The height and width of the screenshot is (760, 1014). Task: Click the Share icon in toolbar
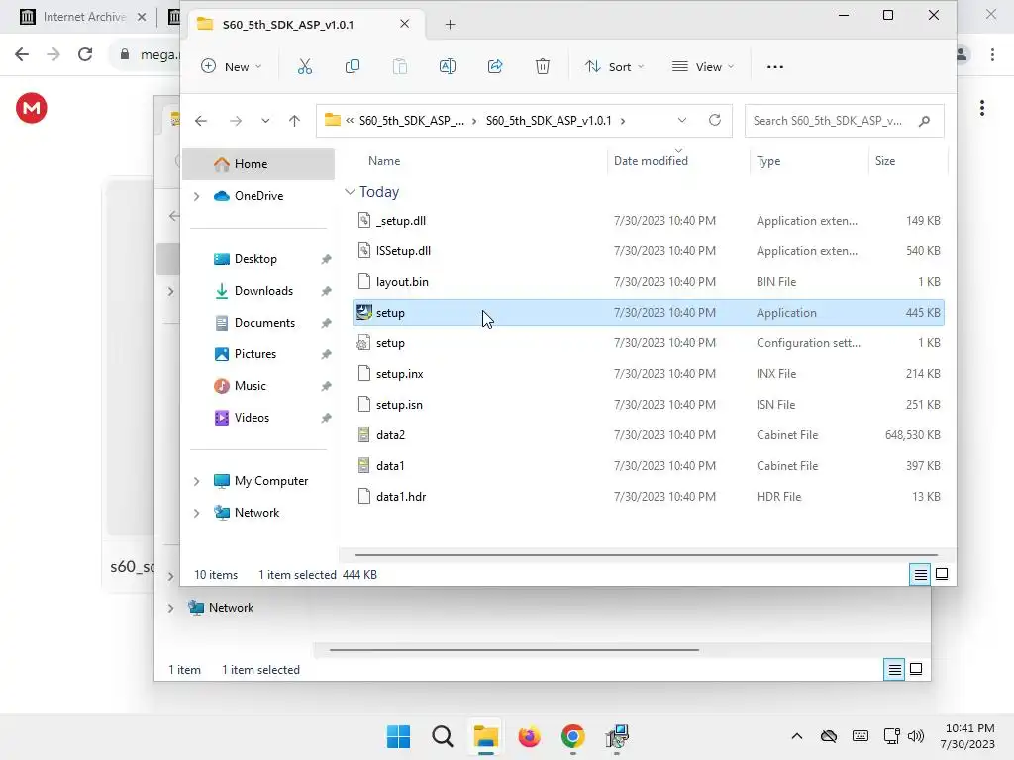pyautogui.click(x=495, y=66)
